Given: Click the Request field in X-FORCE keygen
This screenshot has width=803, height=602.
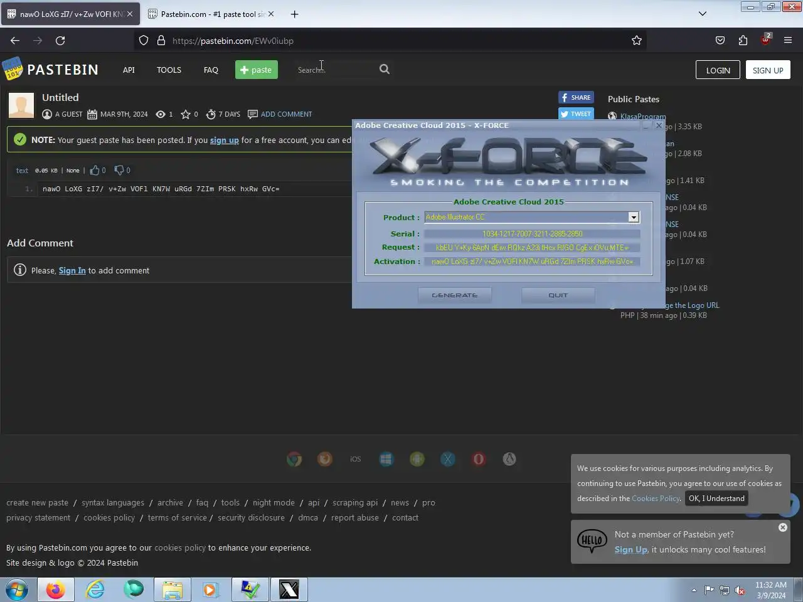Looking at the screenshot, I should pos(532,247).
